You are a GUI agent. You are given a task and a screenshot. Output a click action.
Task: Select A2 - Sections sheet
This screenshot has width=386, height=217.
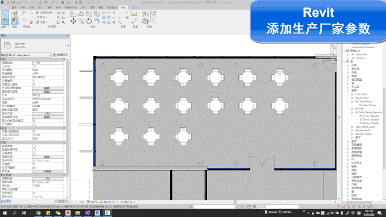point(358,58)
